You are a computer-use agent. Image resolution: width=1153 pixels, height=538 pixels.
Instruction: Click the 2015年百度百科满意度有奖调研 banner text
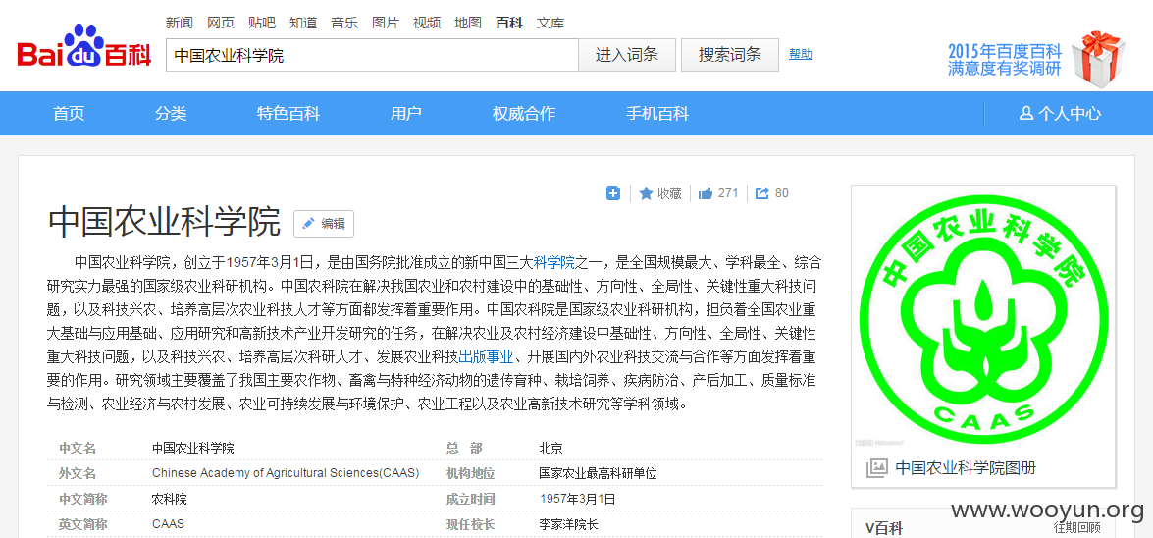pos(1005,60)
